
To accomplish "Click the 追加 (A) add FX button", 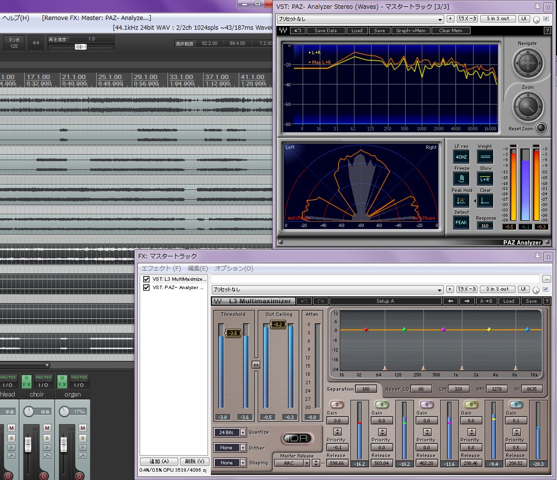I will [x=159, y=461].
